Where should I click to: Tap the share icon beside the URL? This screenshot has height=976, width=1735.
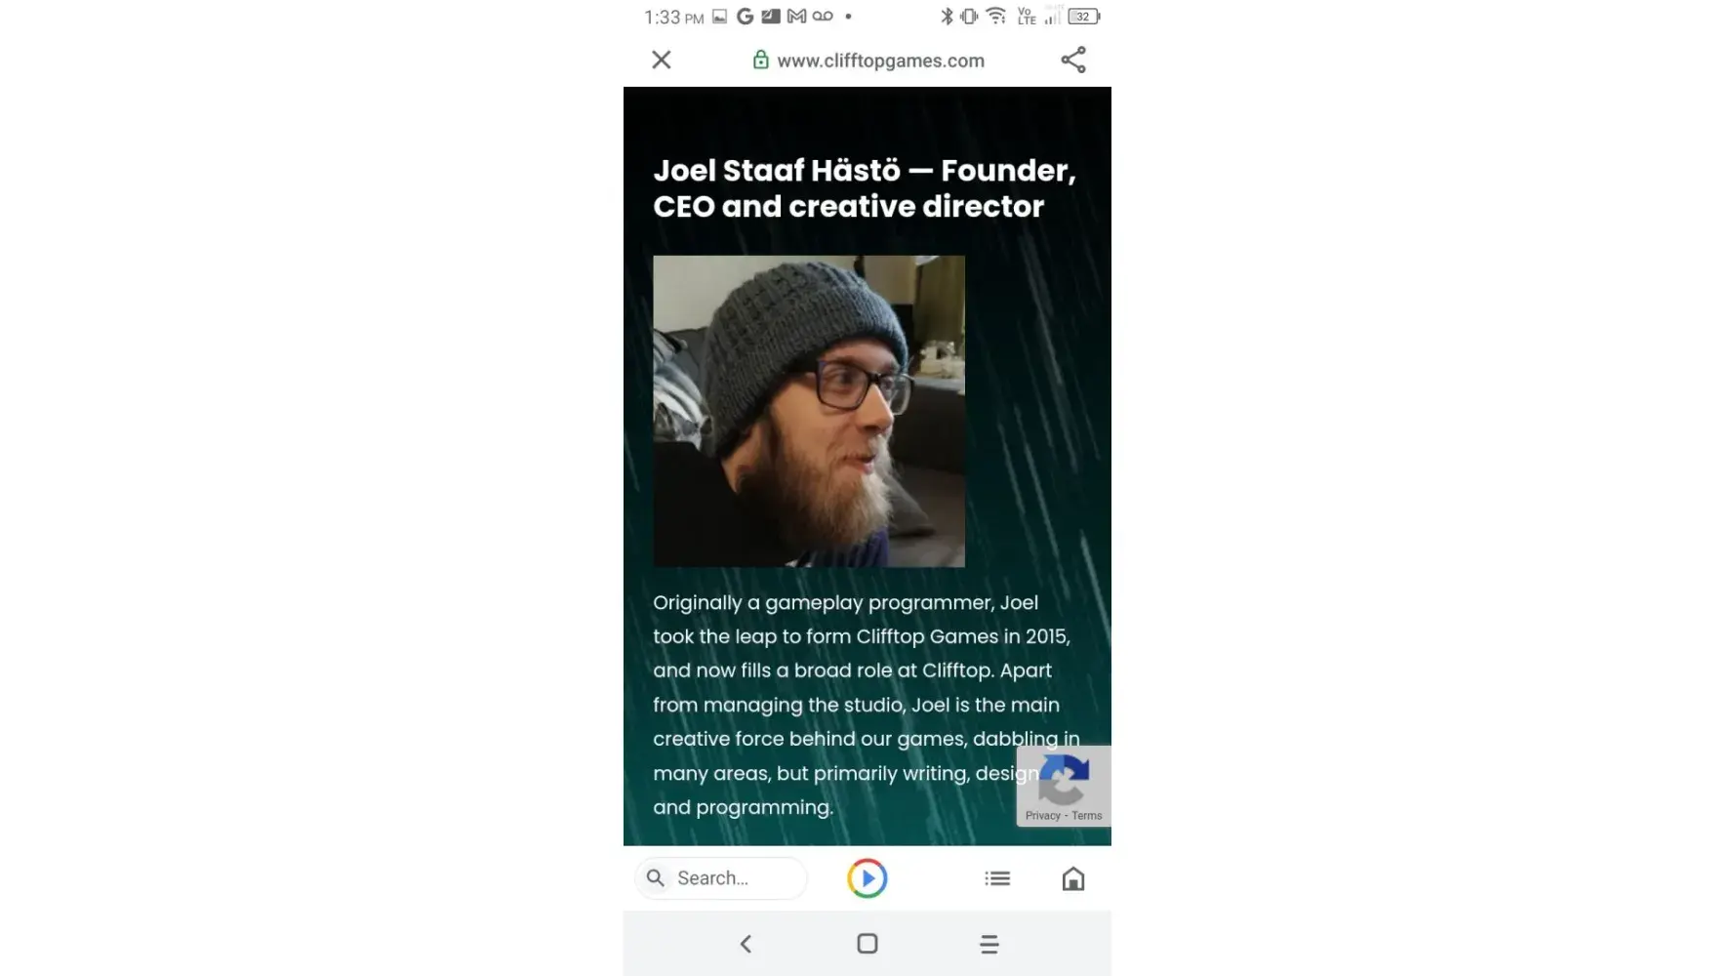pyautogui.click(x=1072, y=60)
